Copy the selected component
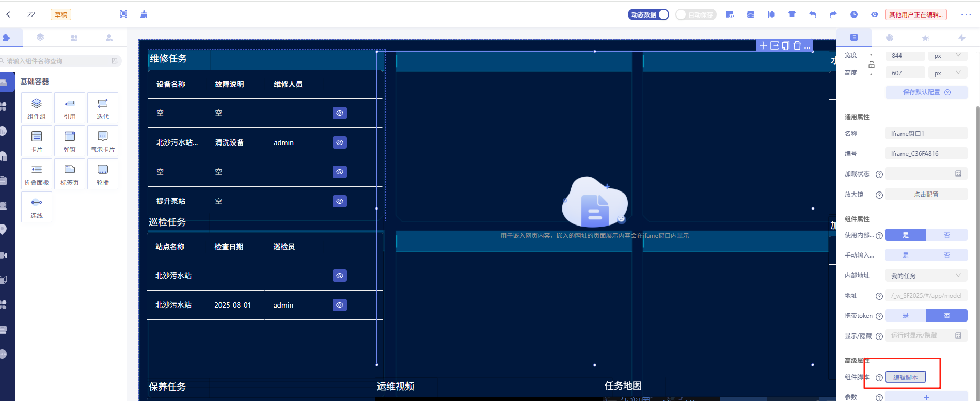Viewport: 980px width, 401px height. click(x=786, y=45)
